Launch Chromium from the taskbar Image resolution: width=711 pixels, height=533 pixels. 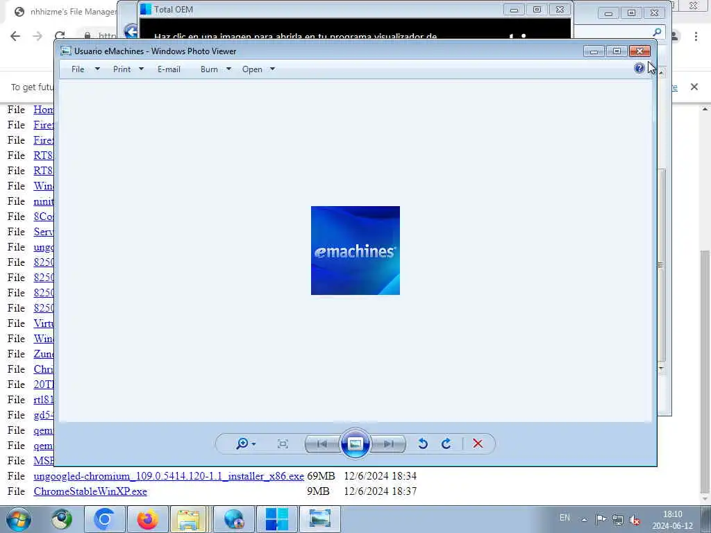click(x=104, y=519)
